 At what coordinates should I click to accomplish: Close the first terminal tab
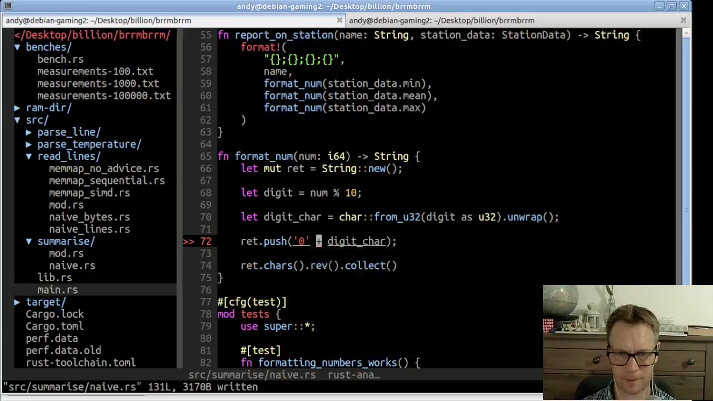pyautogui.click(x=339, y=20)
